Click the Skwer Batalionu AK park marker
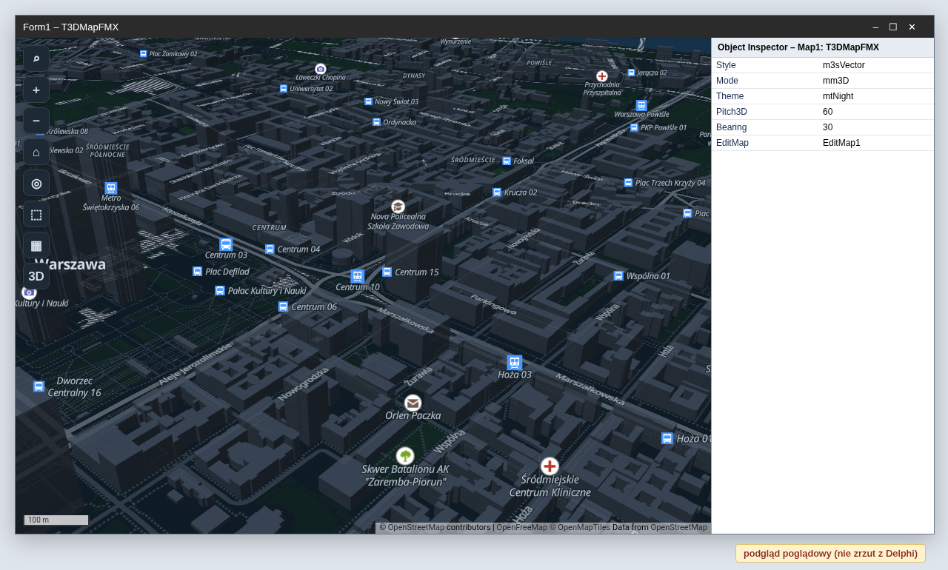 405,456
